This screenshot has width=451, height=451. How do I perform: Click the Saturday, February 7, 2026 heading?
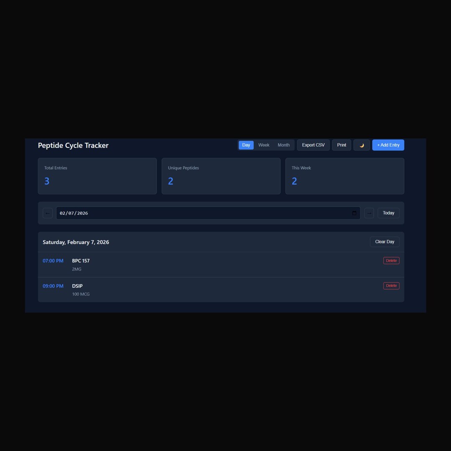pos(76,242)
